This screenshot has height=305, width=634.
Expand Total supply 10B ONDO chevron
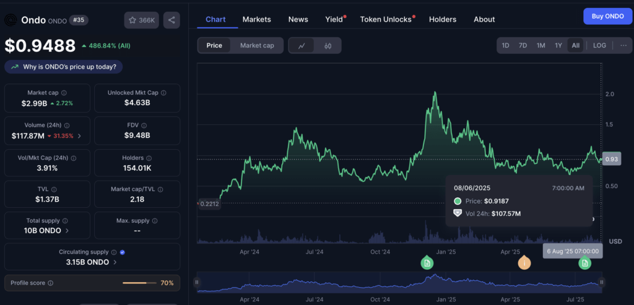tap(67, 231)
